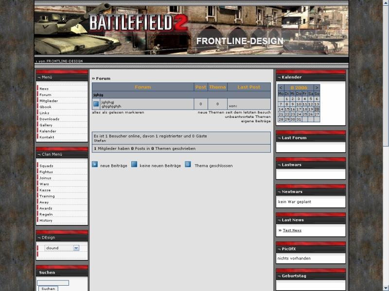Image resolution: width=389 pixels, height=291 pixels.
Task: Select day 10 in the Kalender
Action: coord(299,104)
